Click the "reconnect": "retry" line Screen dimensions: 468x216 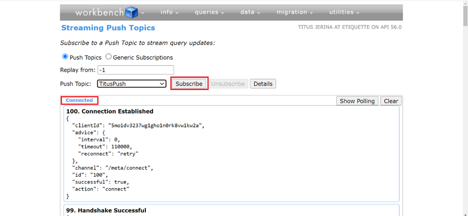point(109,154)
